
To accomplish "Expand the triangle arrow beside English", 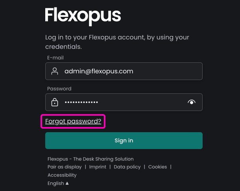I will [67, 183].
